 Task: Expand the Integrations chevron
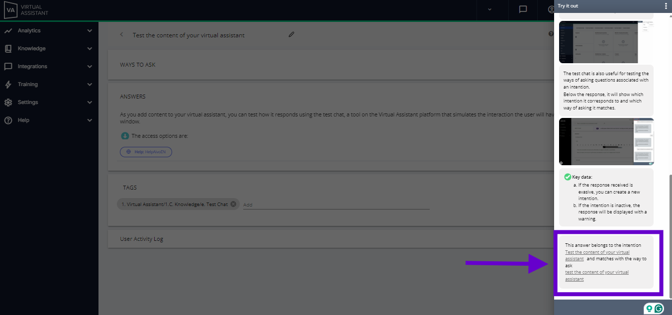point(90,67)
